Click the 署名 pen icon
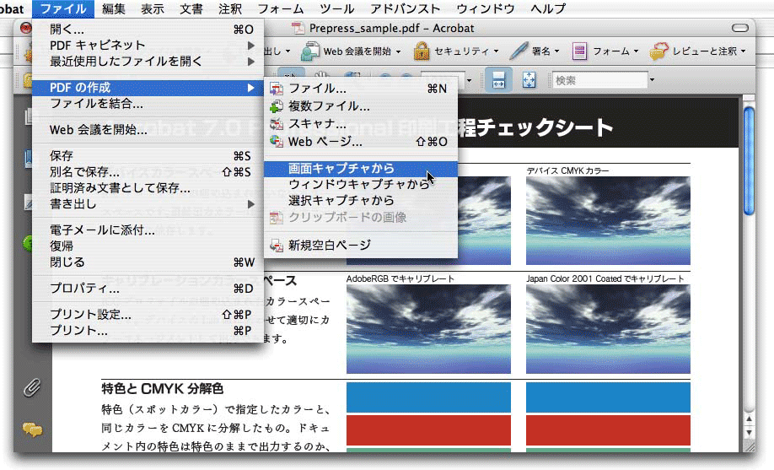 (x=519, y=51)
